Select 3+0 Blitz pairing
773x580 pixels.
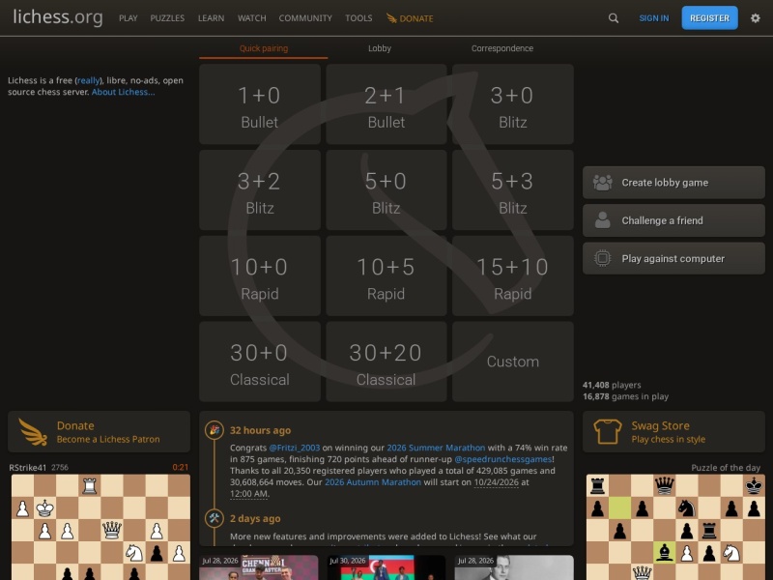[x=513, y=104]
